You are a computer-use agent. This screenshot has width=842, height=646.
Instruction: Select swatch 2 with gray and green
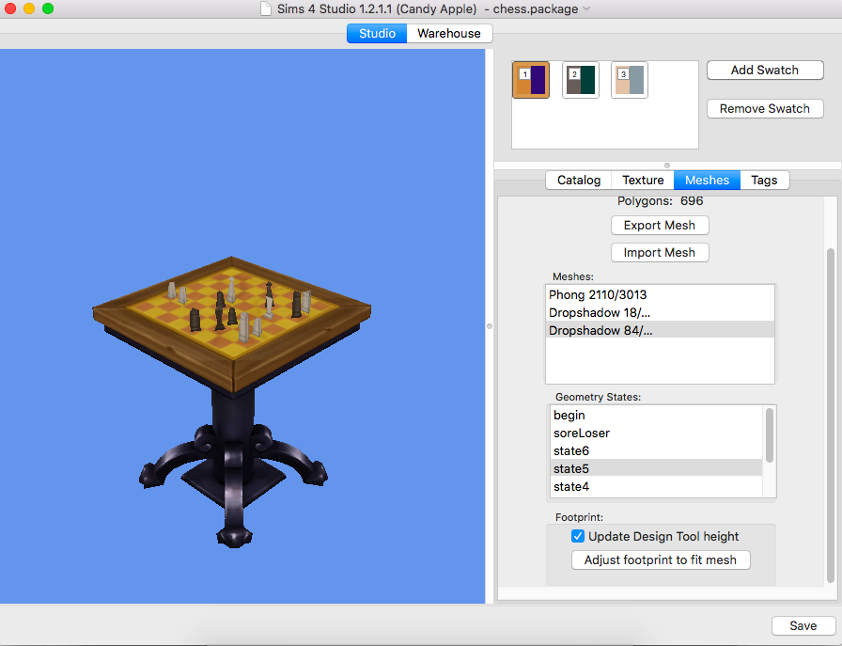[x=580, y=80]
